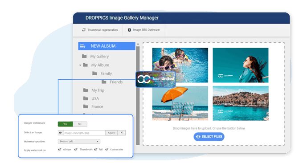Viewport: 299px width, 163px height.
Task: Select the My Album entry
Action: (x=100, y=65)
